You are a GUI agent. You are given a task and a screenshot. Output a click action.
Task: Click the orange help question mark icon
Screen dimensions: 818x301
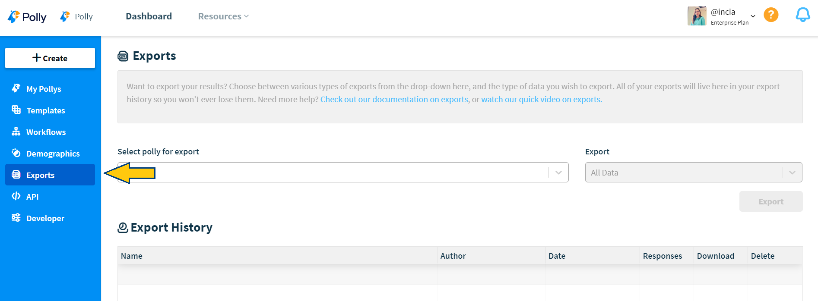[x=771, y=15]
